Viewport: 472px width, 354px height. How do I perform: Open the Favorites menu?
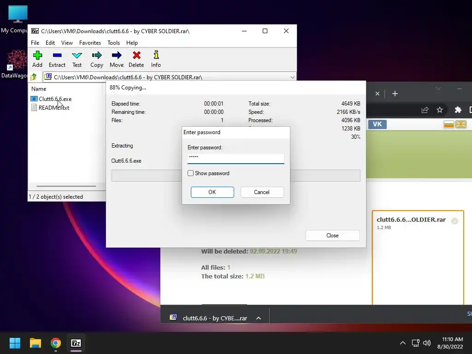(90, 43)
